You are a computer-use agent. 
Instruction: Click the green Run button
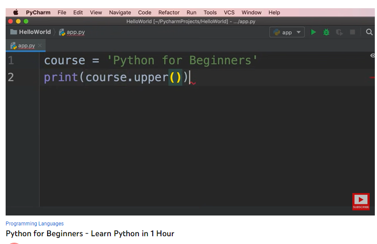[313, 32]
